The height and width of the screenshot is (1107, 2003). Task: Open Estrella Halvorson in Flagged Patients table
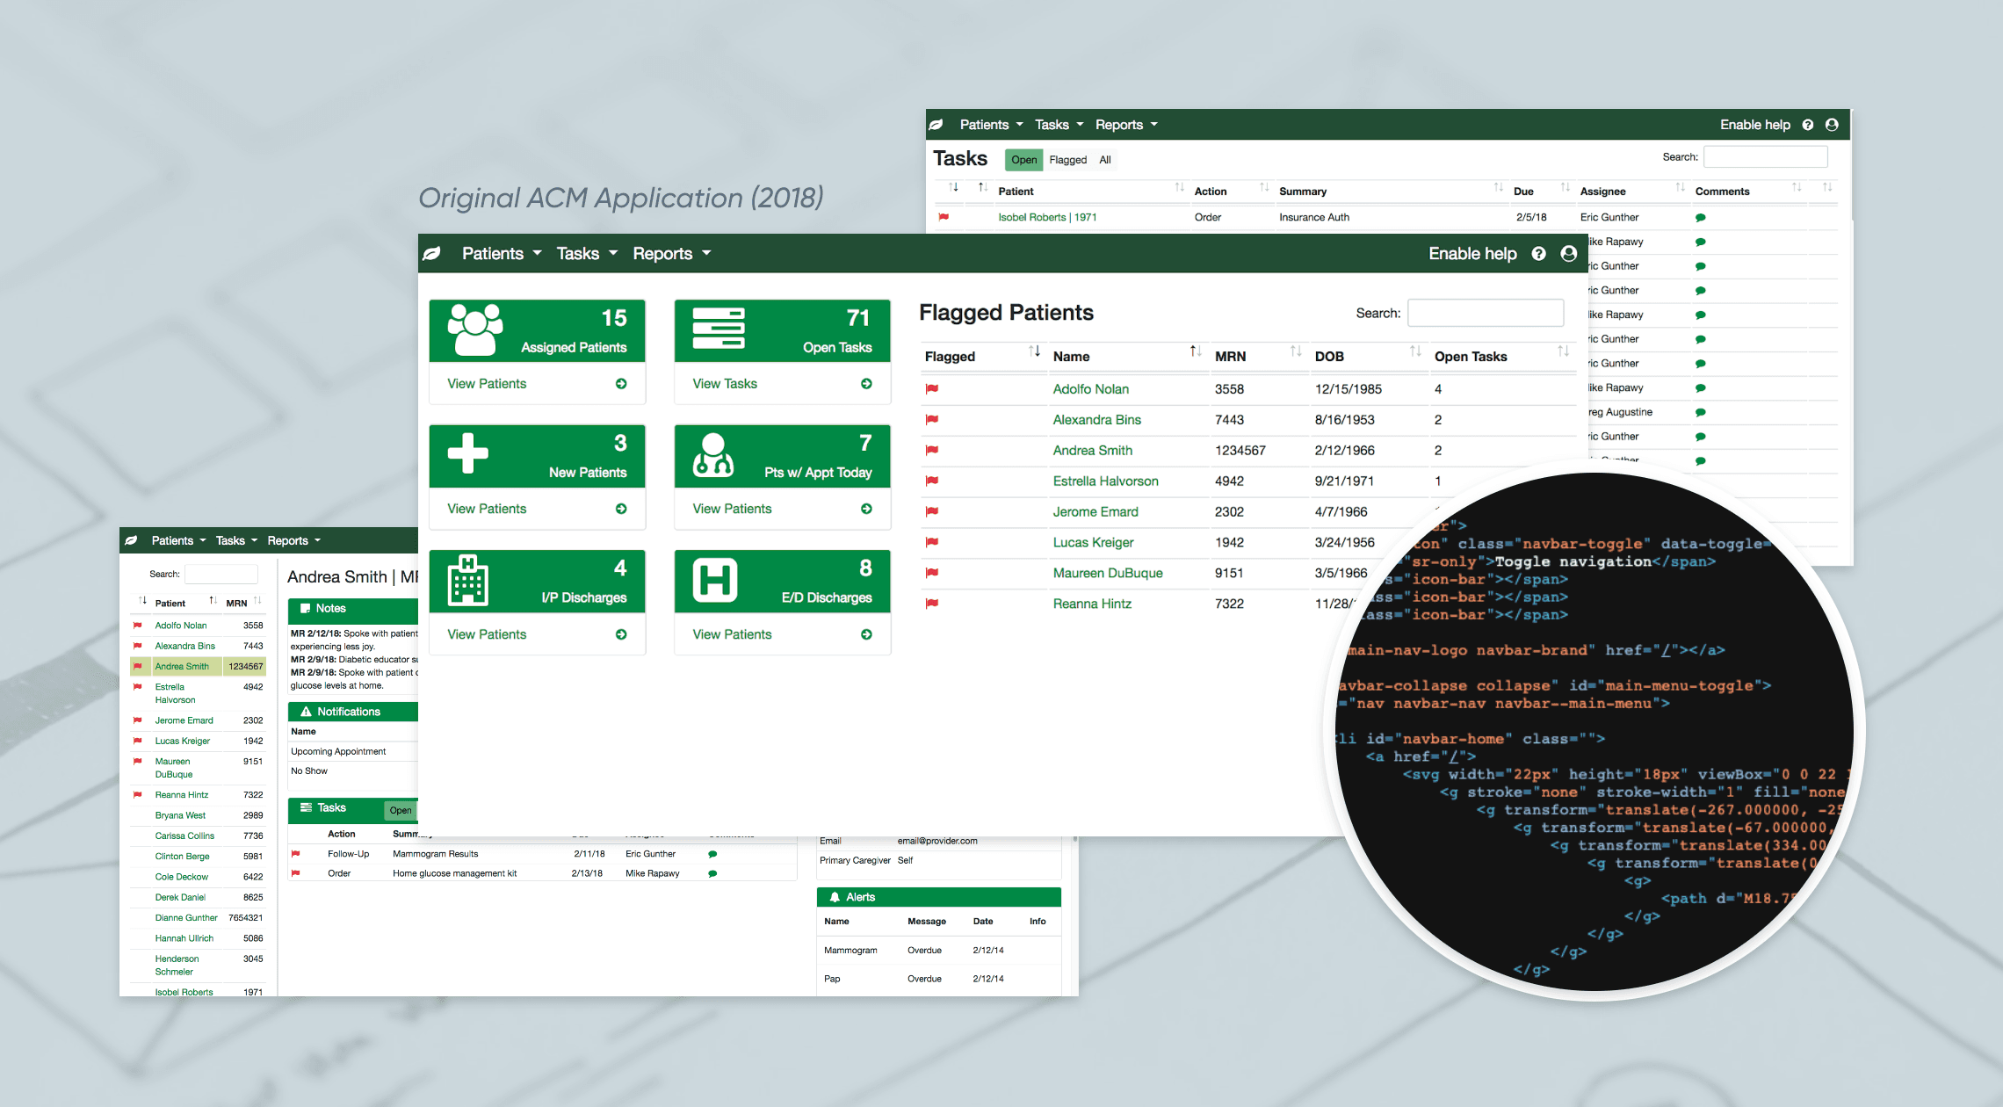tap(1105, 481)
